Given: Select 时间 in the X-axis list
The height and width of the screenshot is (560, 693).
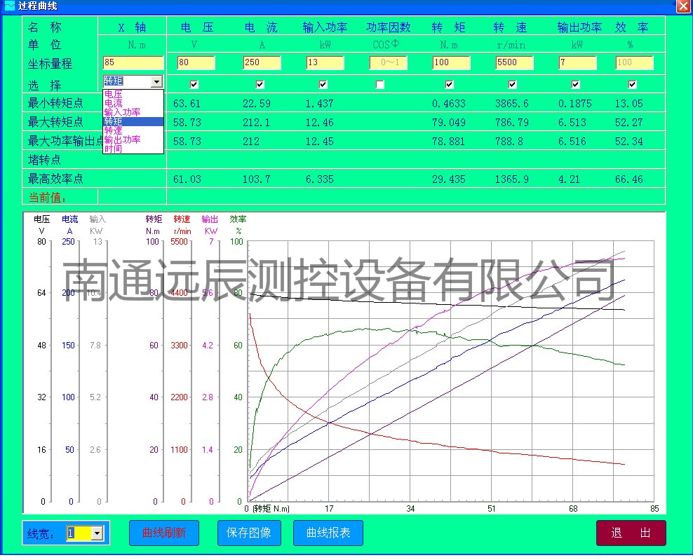Looking at the screenshot, I should (113, 149).
